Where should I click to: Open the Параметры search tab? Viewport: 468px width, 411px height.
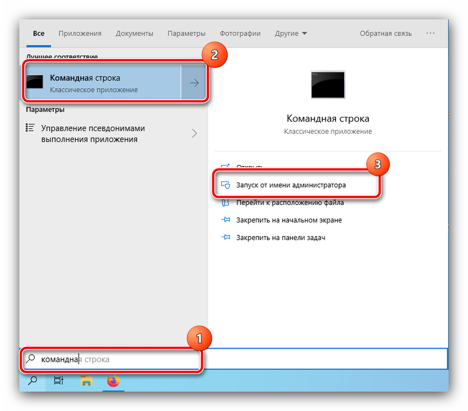click(186, 33)
